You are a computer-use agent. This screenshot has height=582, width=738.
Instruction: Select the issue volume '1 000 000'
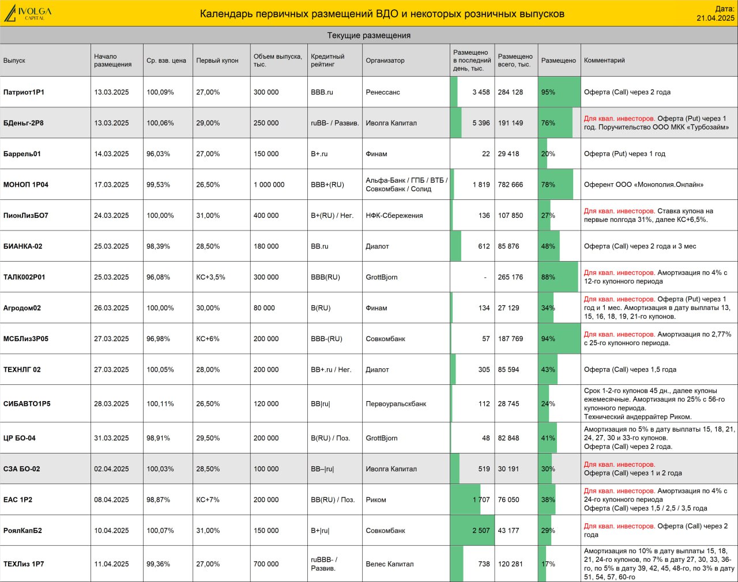point(269,185)
